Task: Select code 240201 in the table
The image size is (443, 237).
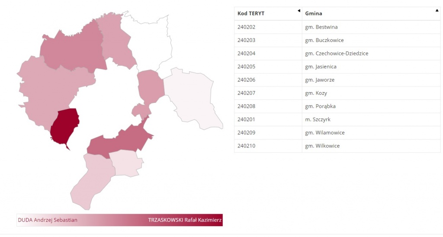Action: point(246,119)
